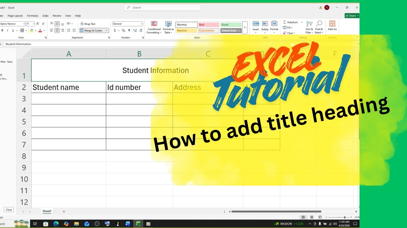Open the font name dropdown
Screen dimensions: 407x228
[x=24, y=24]
